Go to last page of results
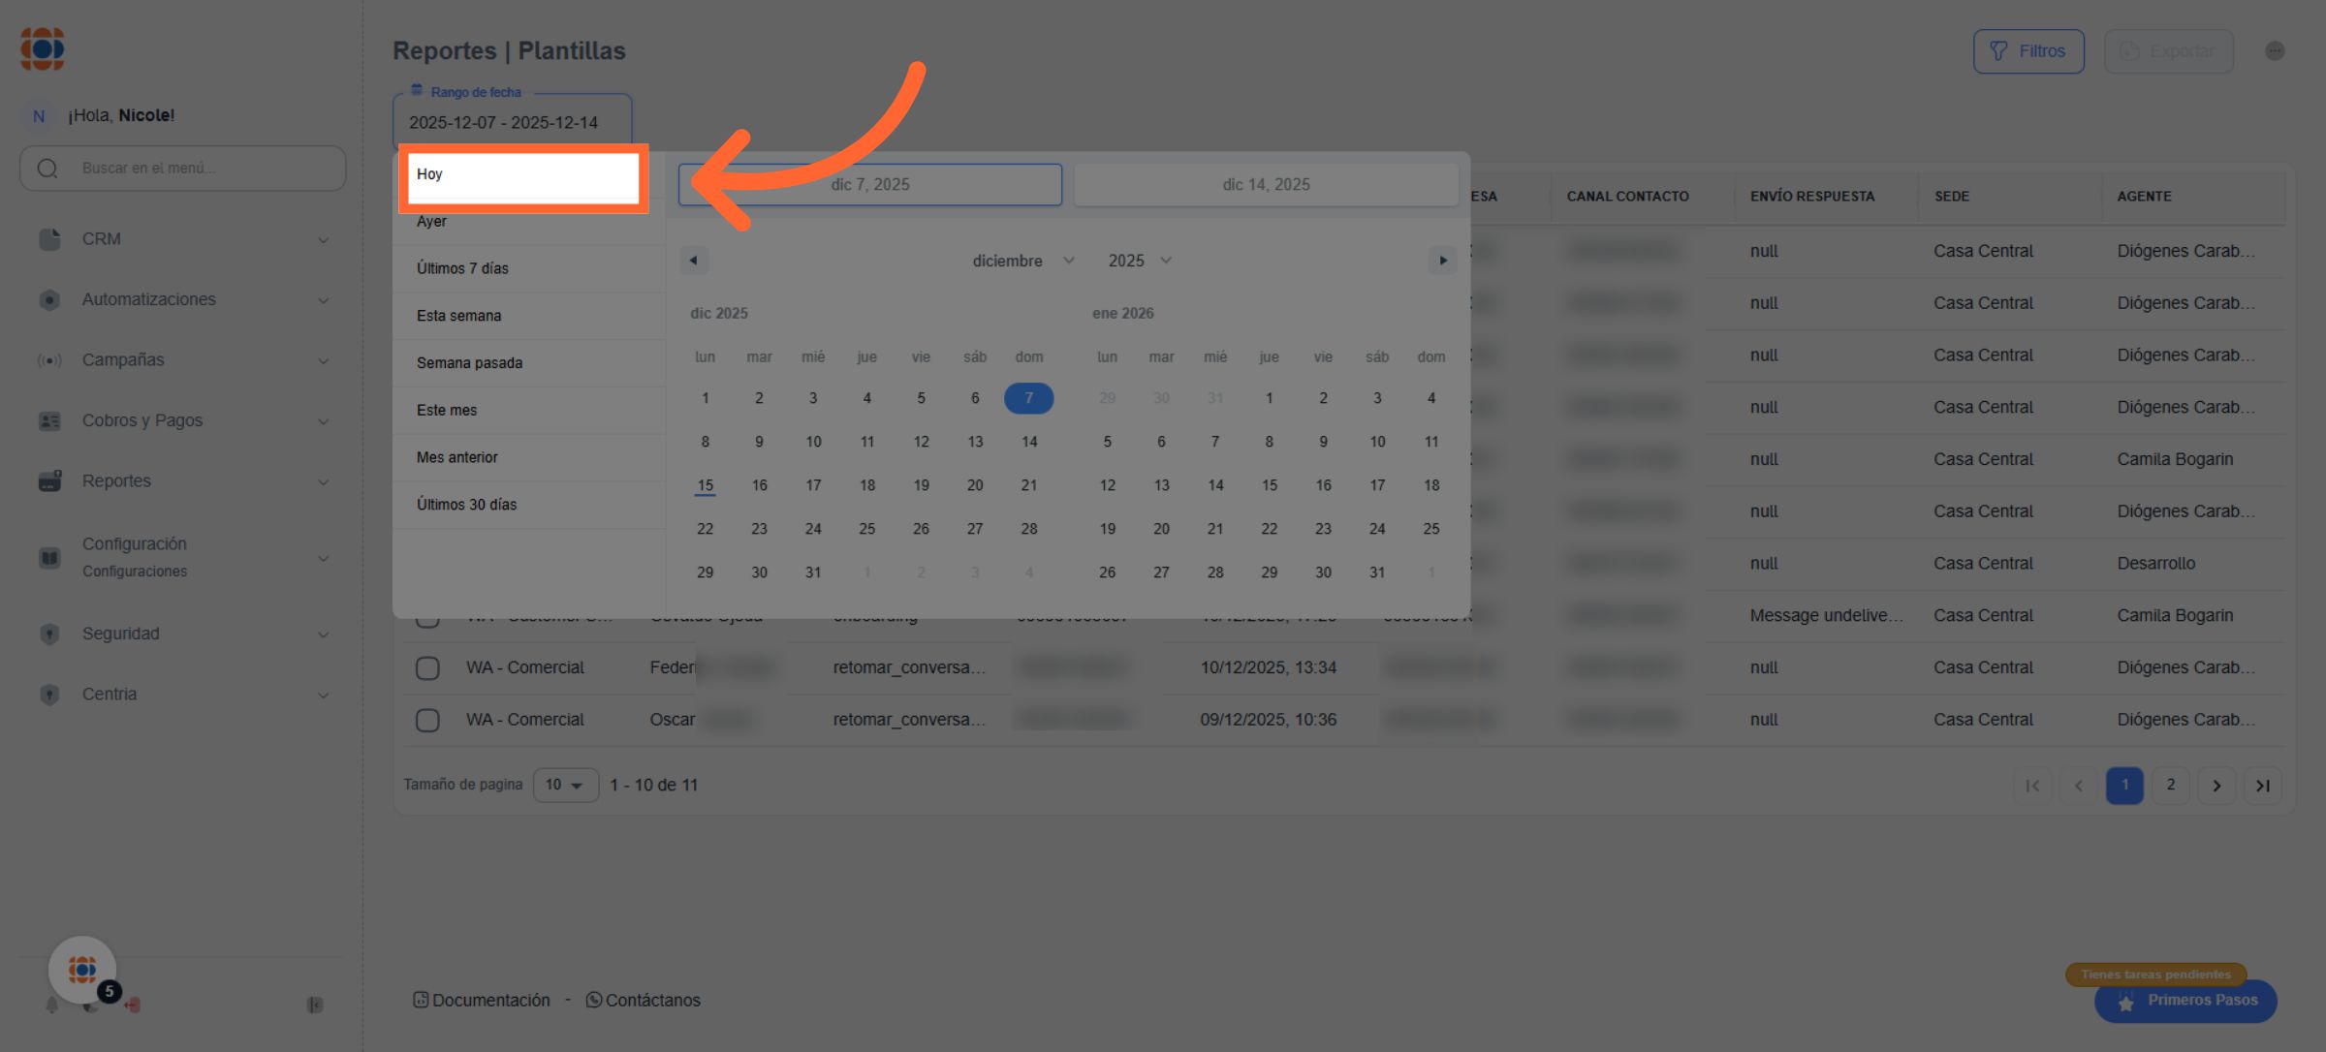Viewport: 2326px width, 1052px height. point(2263,786)
